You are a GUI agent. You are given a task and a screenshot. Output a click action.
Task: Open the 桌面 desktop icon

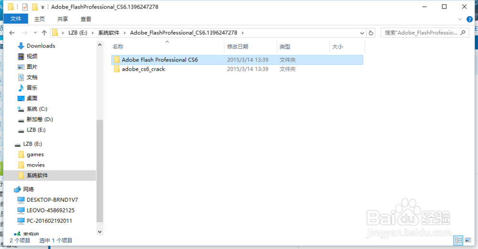coord(21,98)
